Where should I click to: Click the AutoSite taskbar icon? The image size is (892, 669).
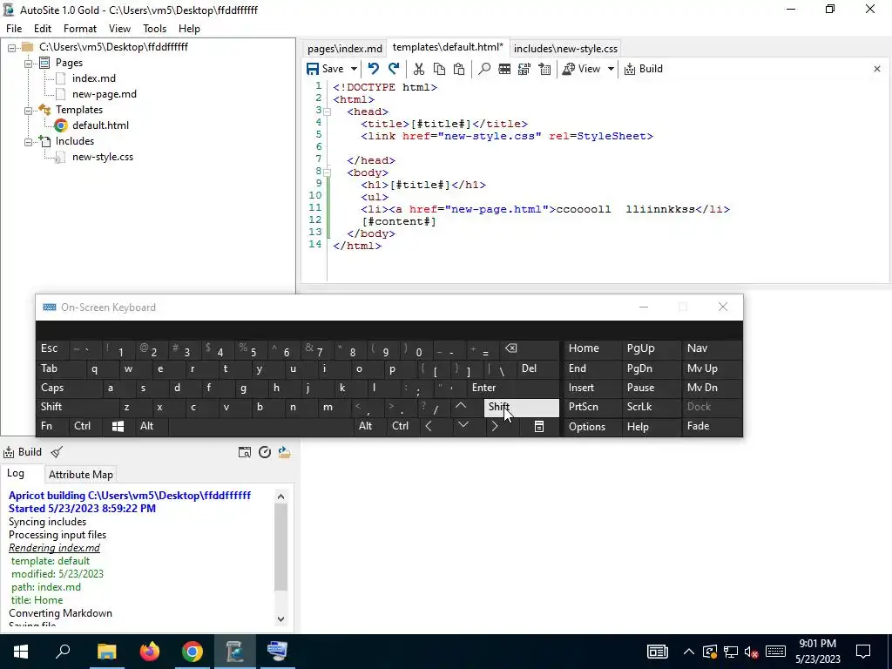pos(235,652)
